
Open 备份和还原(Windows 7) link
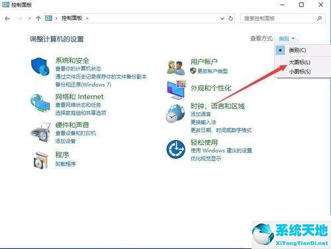tap(83, 85)
